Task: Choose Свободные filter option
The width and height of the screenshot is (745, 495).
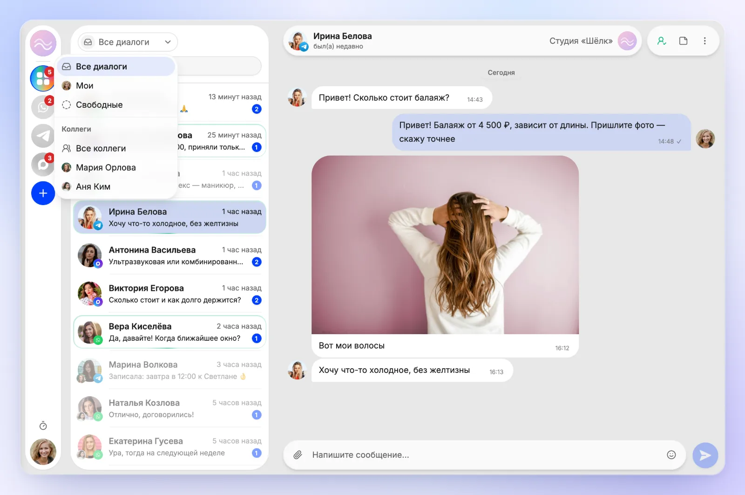Action: [x=116, y=105]
